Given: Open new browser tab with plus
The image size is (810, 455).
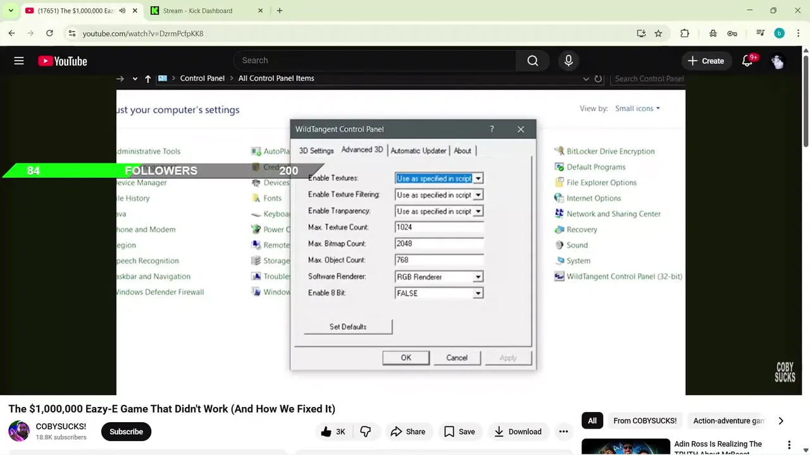Looking at the screenshot, I should click(x=280, y=11).
